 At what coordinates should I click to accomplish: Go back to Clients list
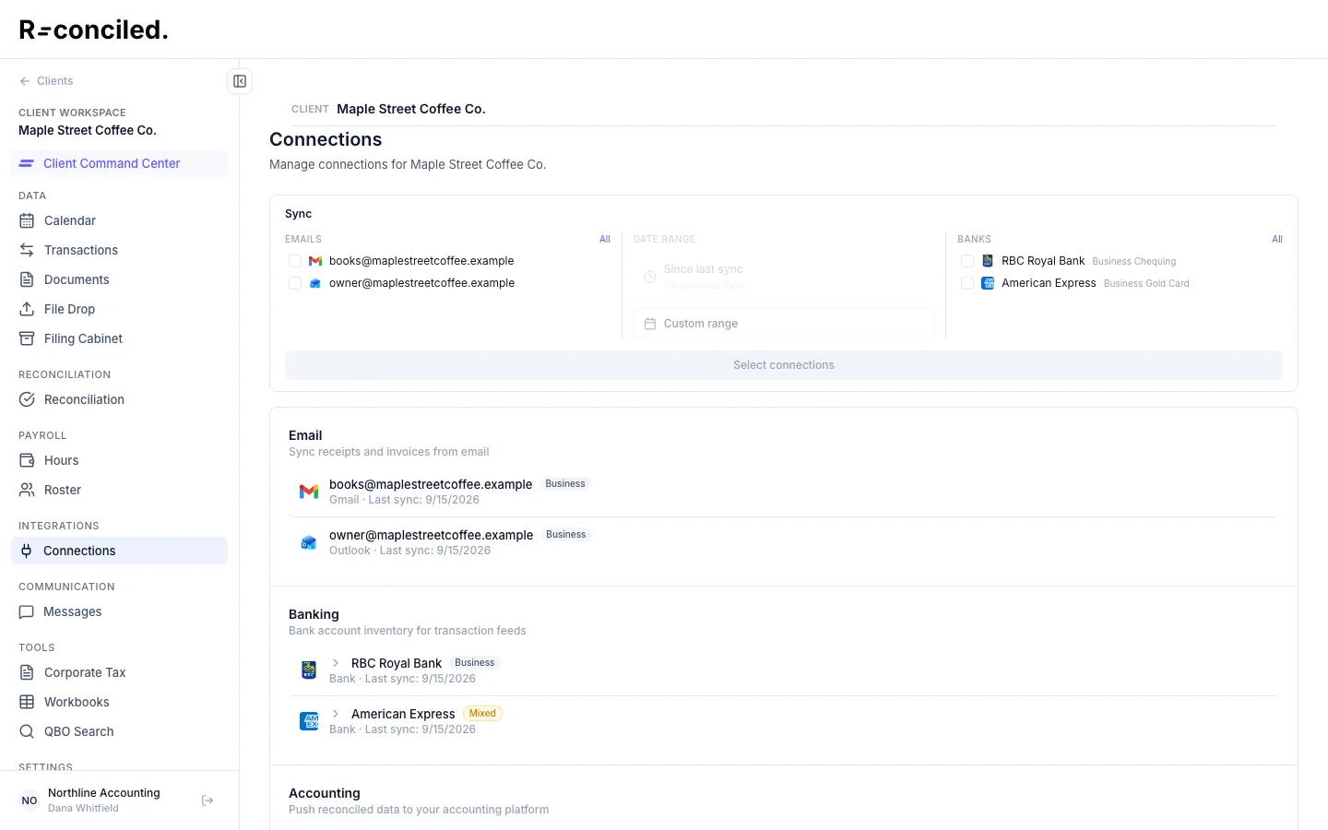click(46, 81)
